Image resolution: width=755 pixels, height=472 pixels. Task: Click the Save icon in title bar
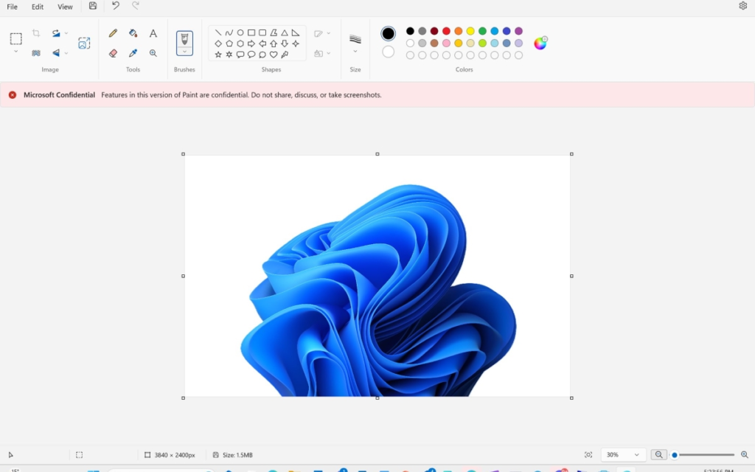coord(93,6)
